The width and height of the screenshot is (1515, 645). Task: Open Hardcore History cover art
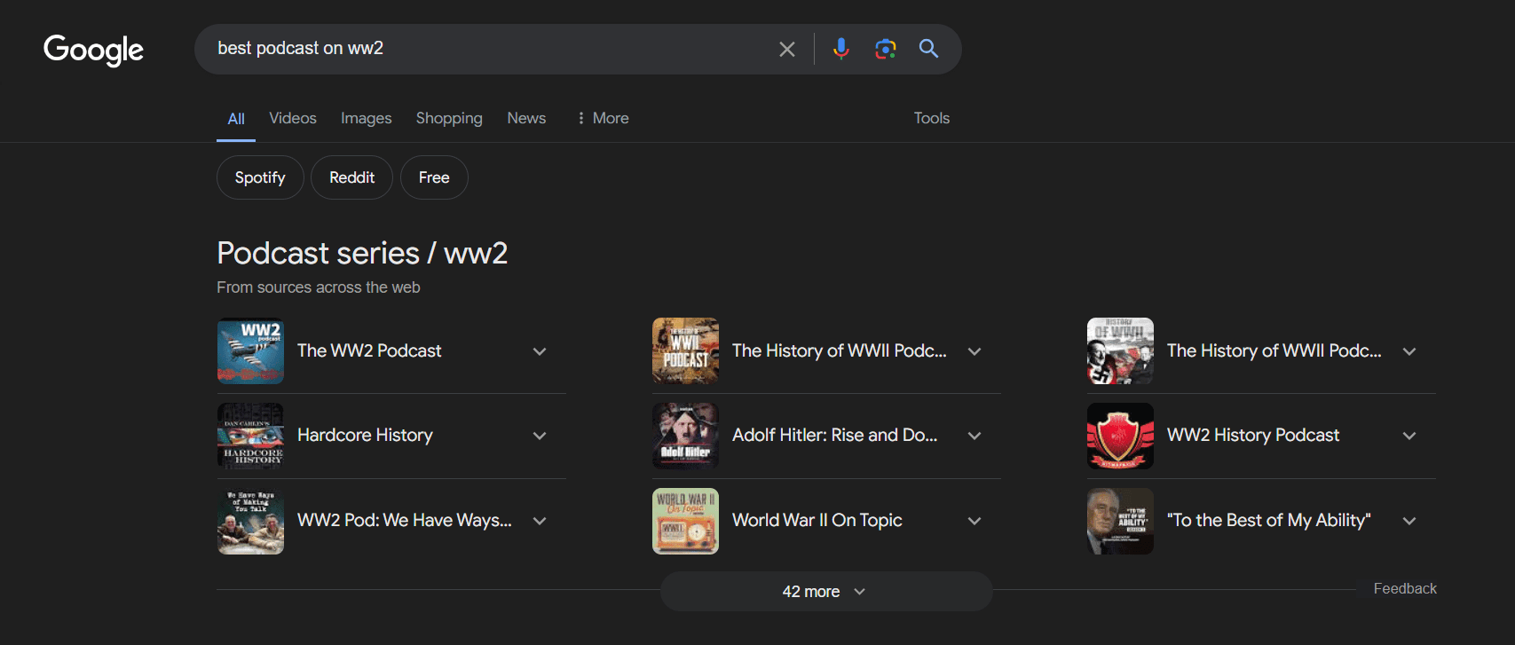[250, 436]
